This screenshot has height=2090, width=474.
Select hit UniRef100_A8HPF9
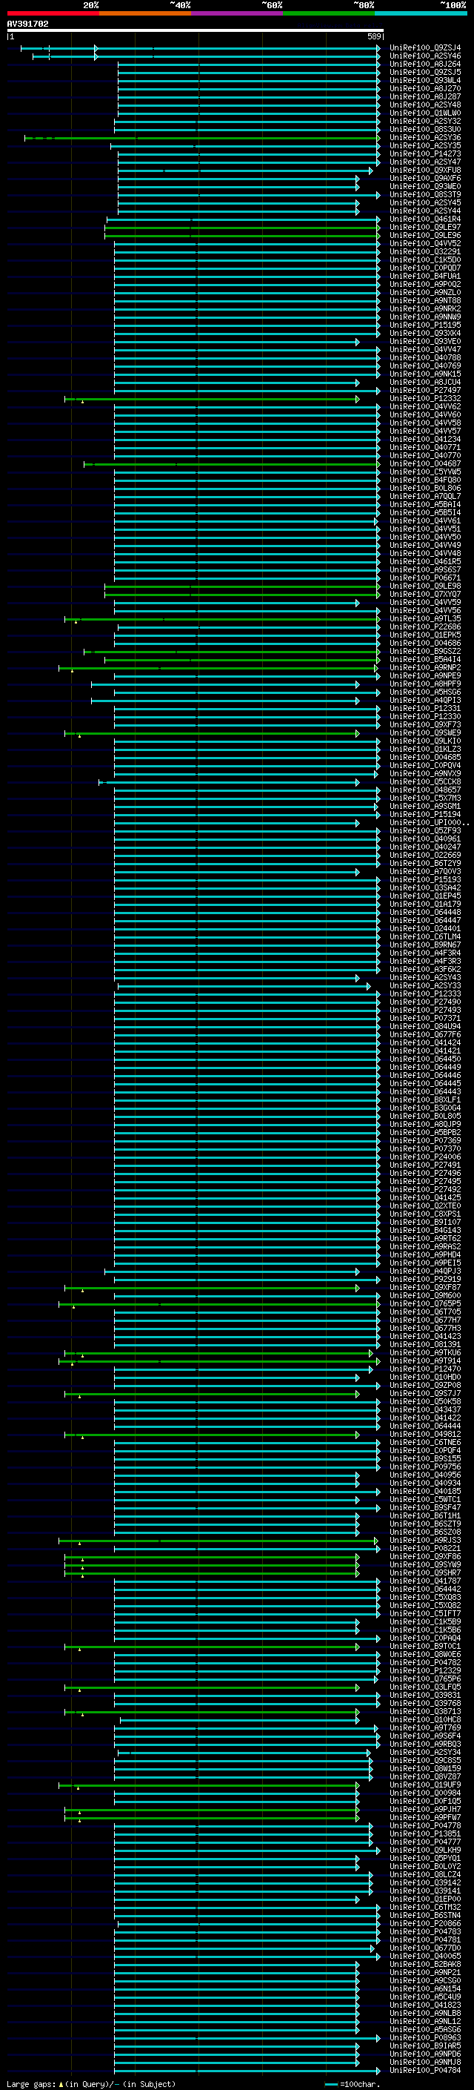tap(425, 684)
